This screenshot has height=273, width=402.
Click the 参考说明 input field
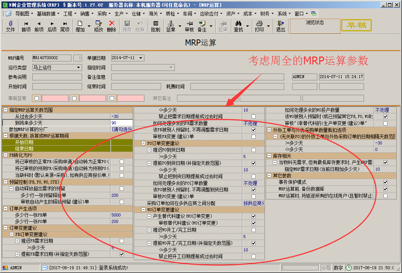click(57, 77)
